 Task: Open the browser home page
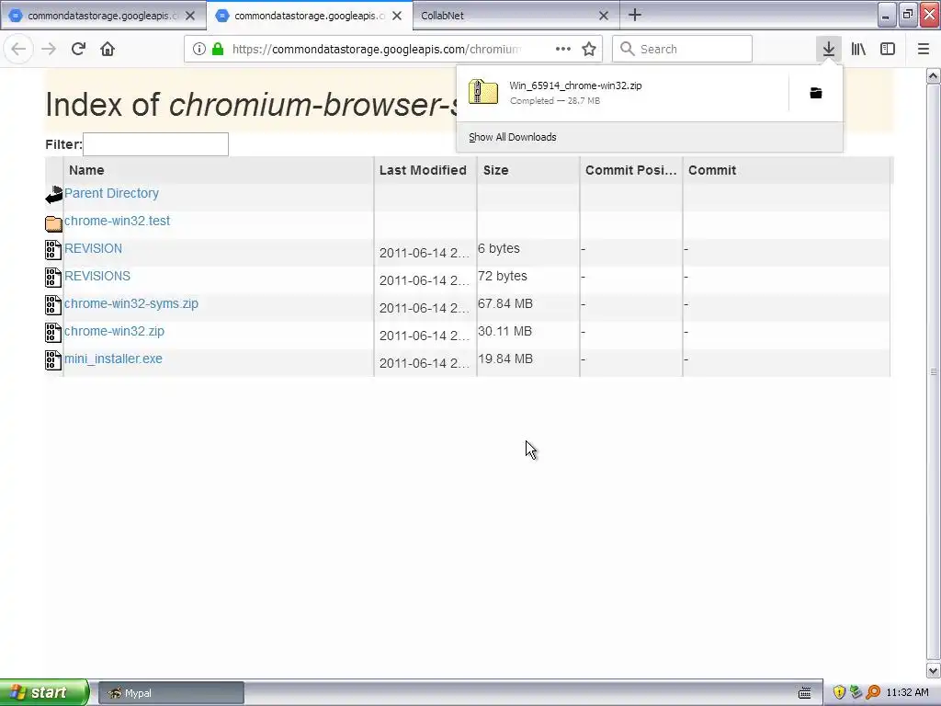click(108, 49)
